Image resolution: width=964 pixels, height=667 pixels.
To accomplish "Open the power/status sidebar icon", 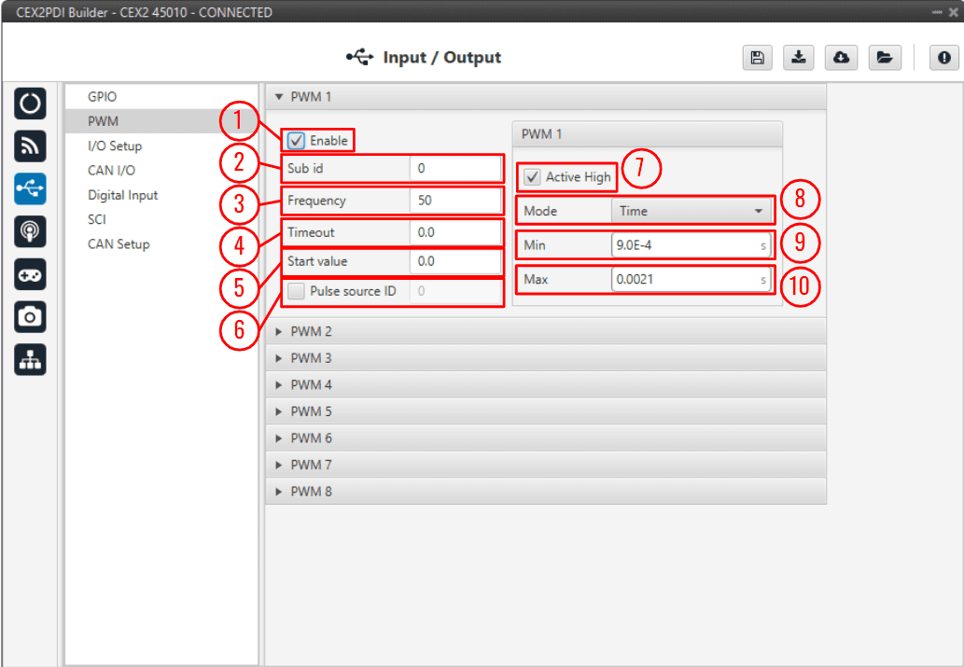I will [30, 104].
